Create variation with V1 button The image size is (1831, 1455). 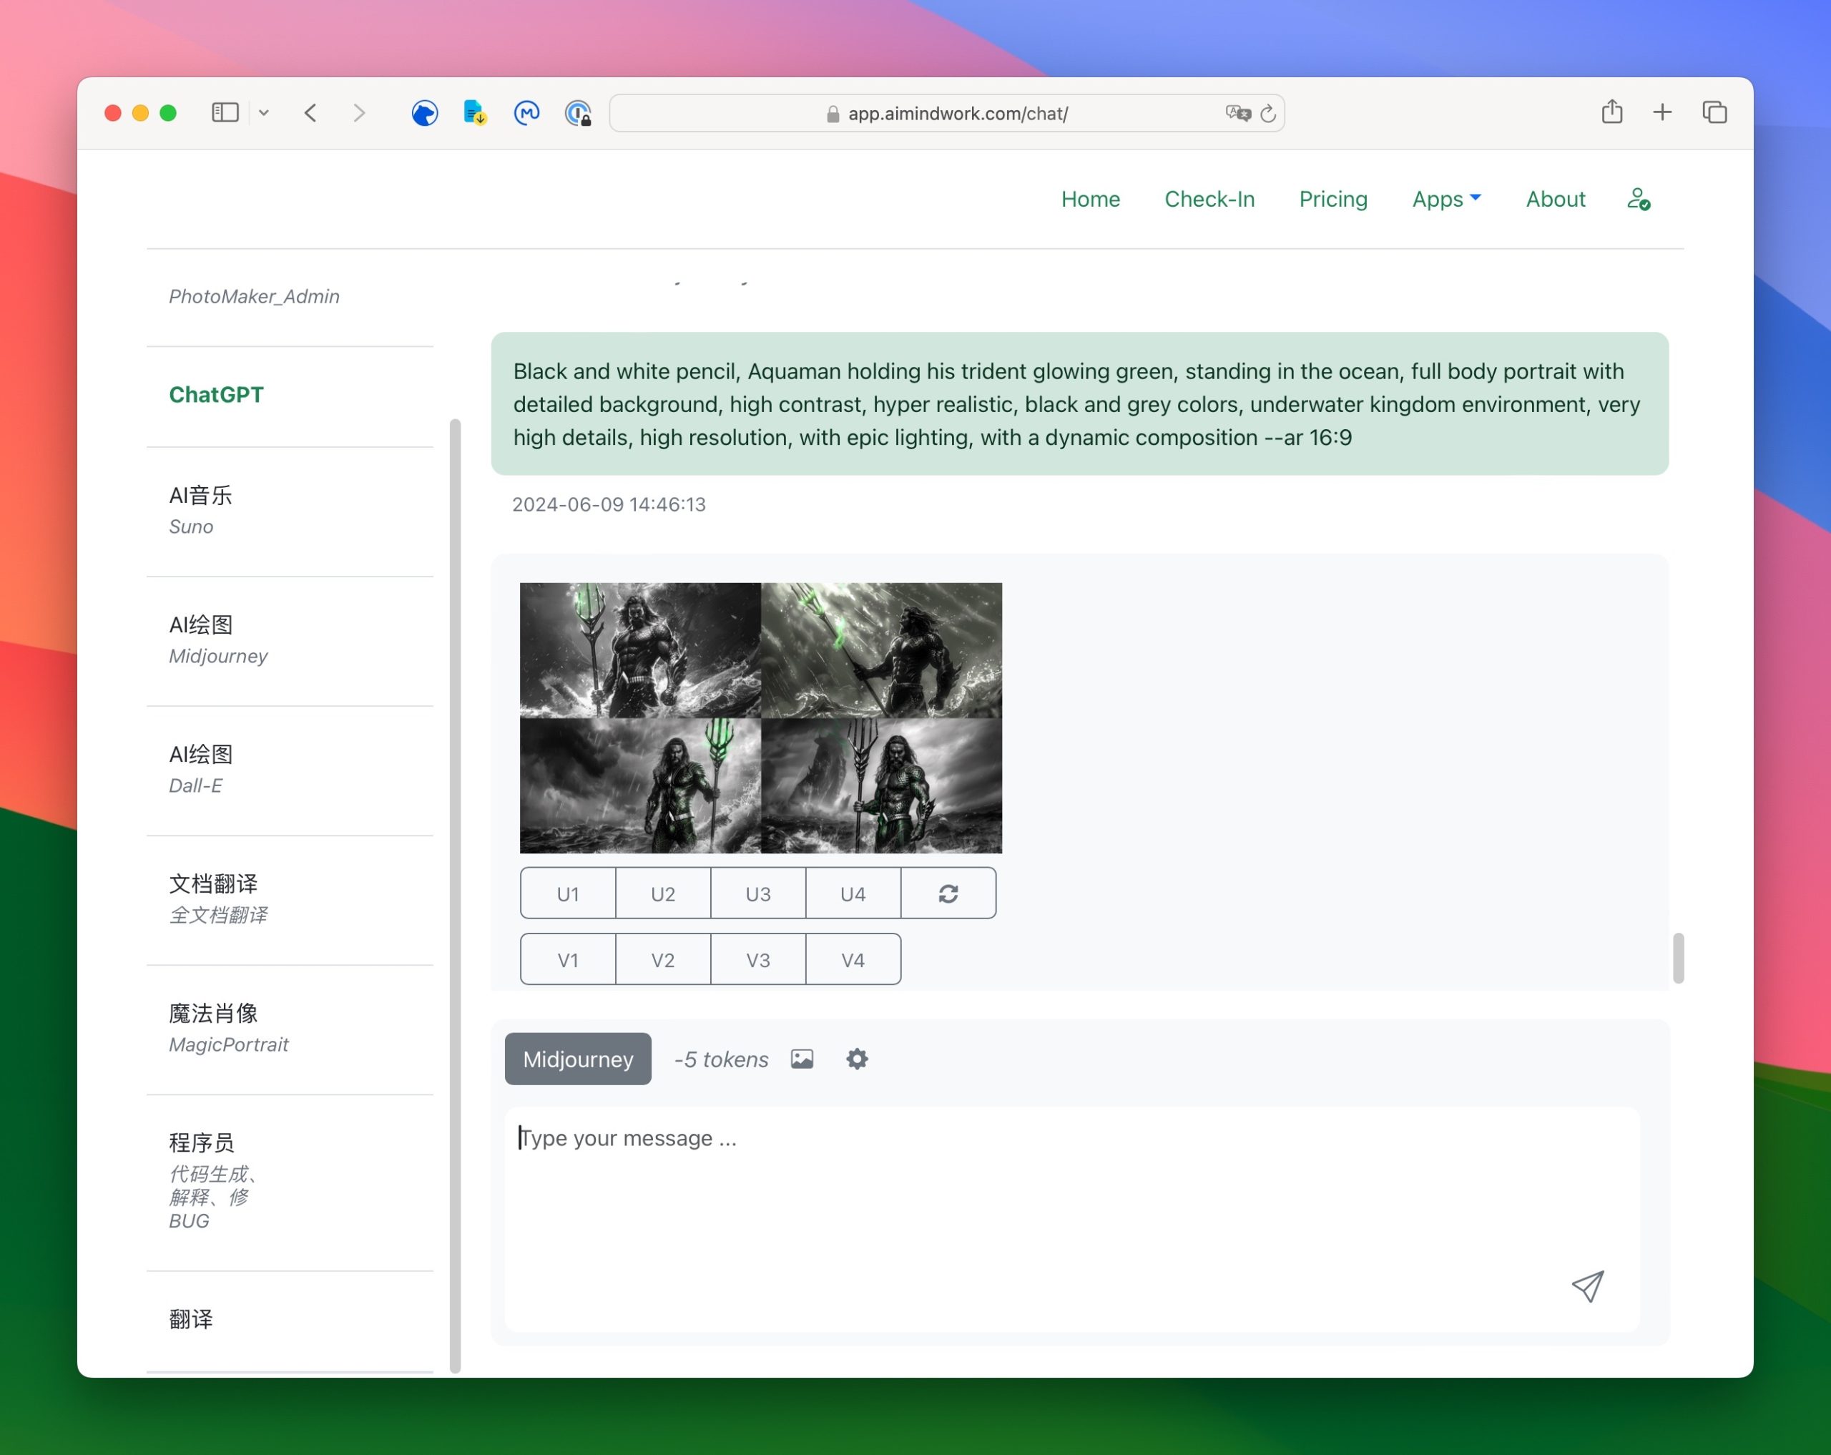pyautogui.click(x=568, y=960)
